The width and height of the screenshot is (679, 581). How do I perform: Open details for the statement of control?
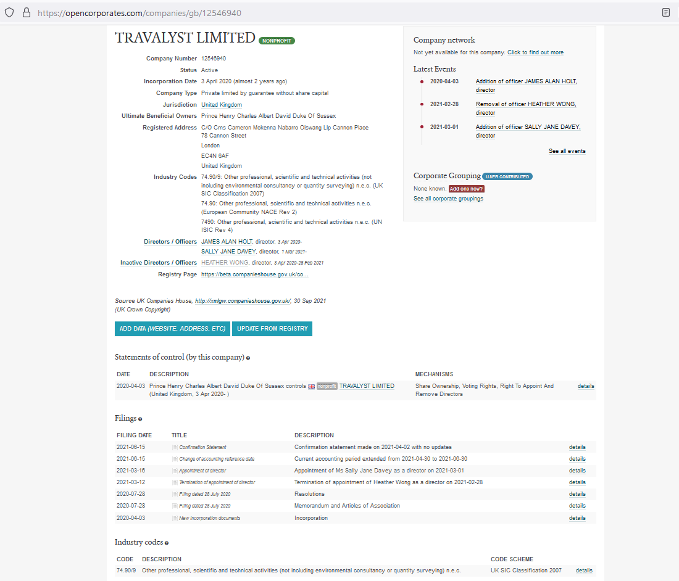(585, 386)
